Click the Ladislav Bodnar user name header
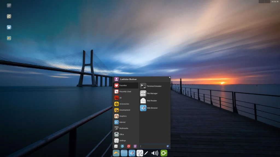Image resolution: width=280 pixels, height=157 pixels. 129,79
